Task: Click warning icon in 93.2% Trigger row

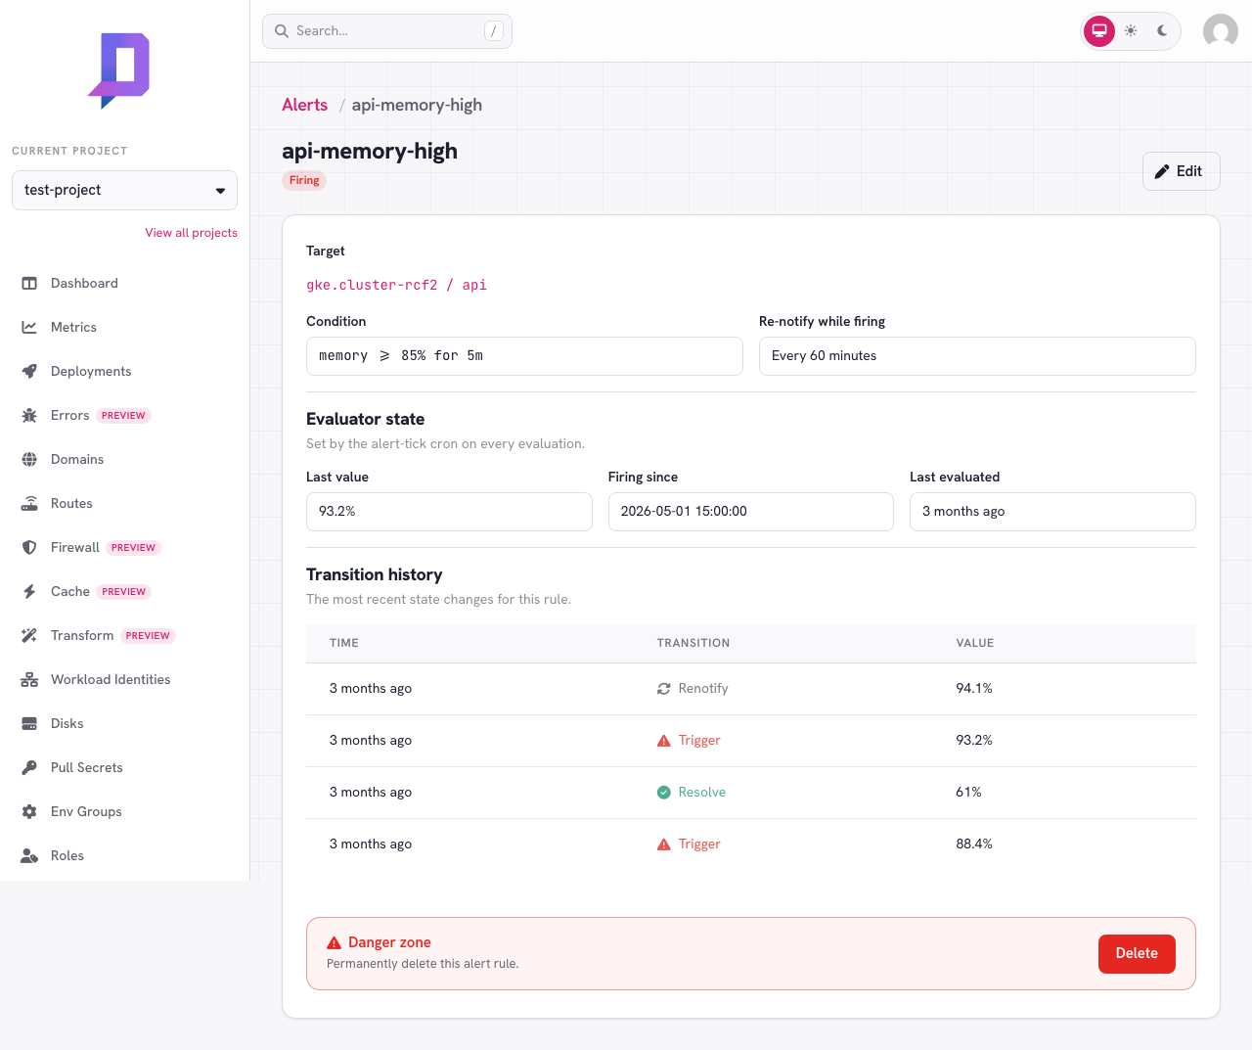Action: click(x=664, y=741)
